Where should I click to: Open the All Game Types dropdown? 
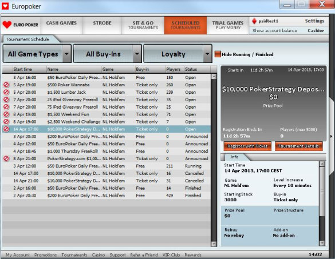37,54
